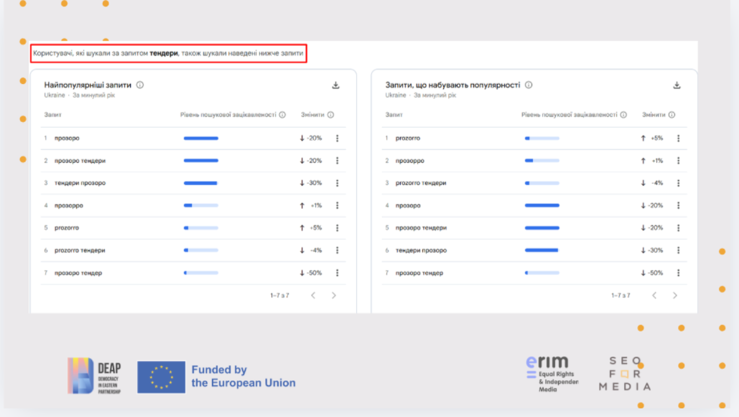The width and height of the screenshot is (739, 417).
Task: Click info icon next to right Зміни header
Action: [671, 115]
